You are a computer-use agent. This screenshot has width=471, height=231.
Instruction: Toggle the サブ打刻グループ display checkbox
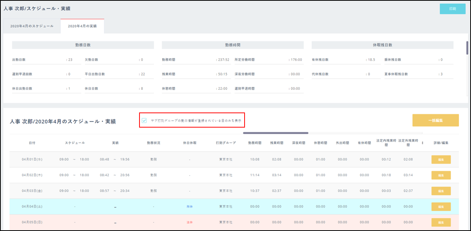pos(144,120)
